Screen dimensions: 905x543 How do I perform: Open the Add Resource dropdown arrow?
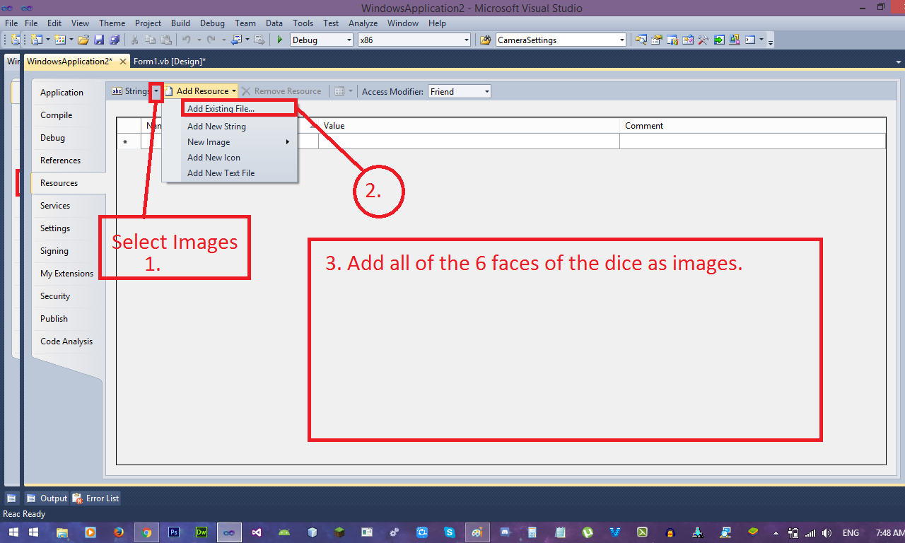(x=234, y=91)
